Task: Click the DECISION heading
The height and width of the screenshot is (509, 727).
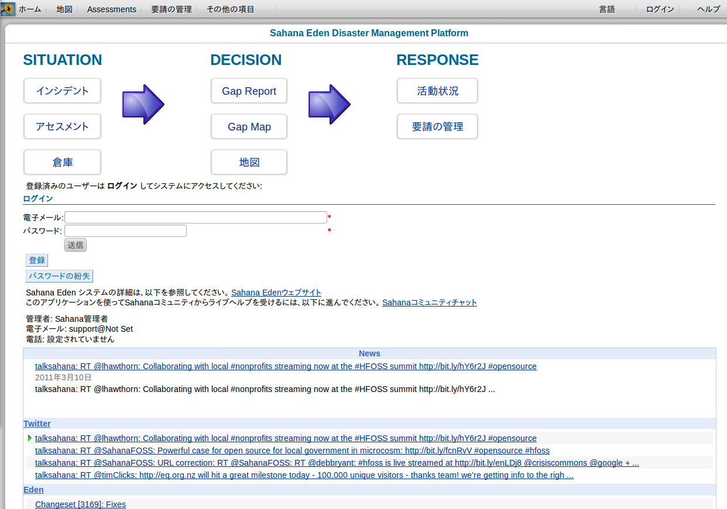Action: pyautogui.click(x=246, y=60)
